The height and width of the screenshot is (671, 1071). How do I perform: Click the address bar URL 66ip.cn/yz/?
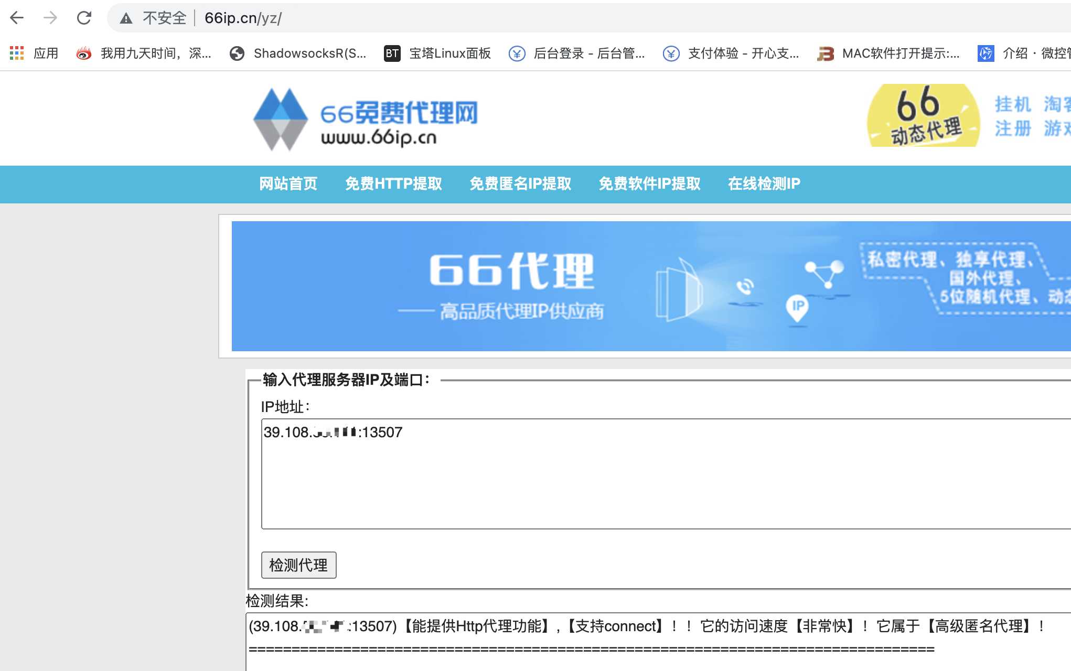click(x=243, y=18)
